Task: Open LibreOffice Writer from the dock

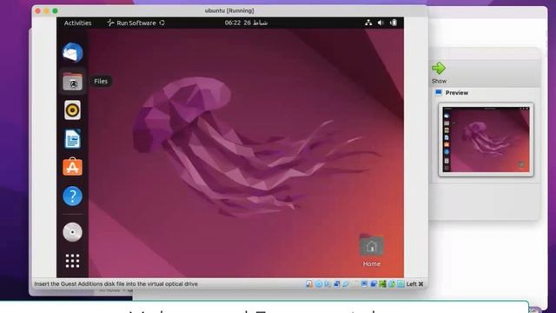Action: coord(72,139)
